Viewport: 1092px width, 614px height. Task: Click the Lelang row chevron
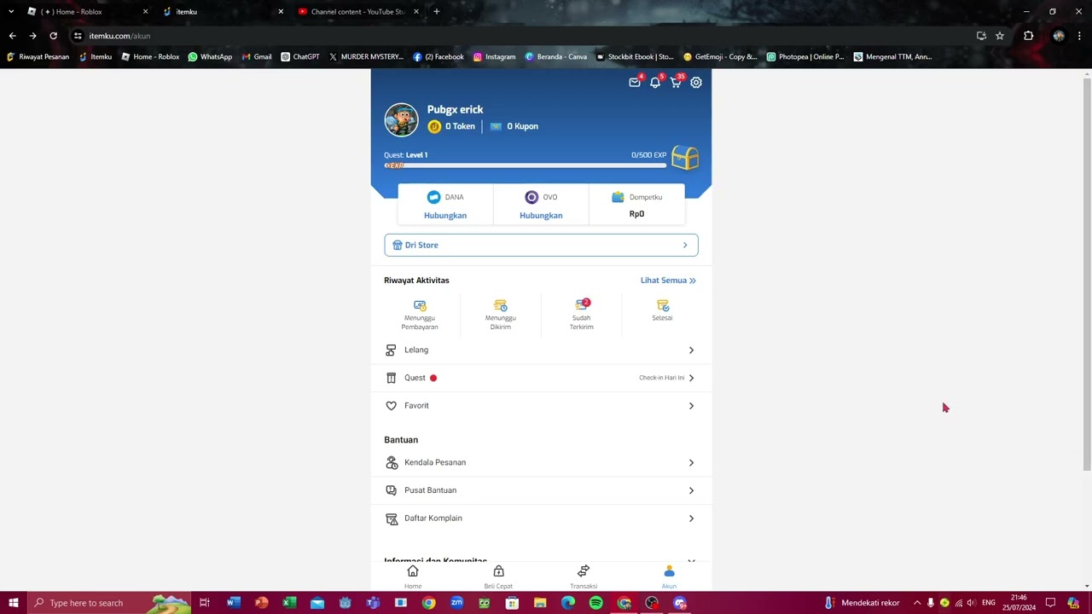pos(691,350)
